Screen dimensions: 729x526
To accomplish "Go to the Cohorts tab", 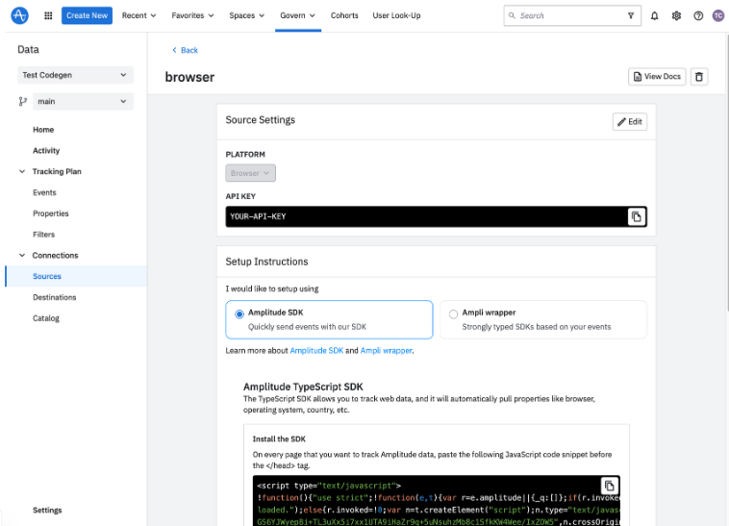I will point(344,15).
